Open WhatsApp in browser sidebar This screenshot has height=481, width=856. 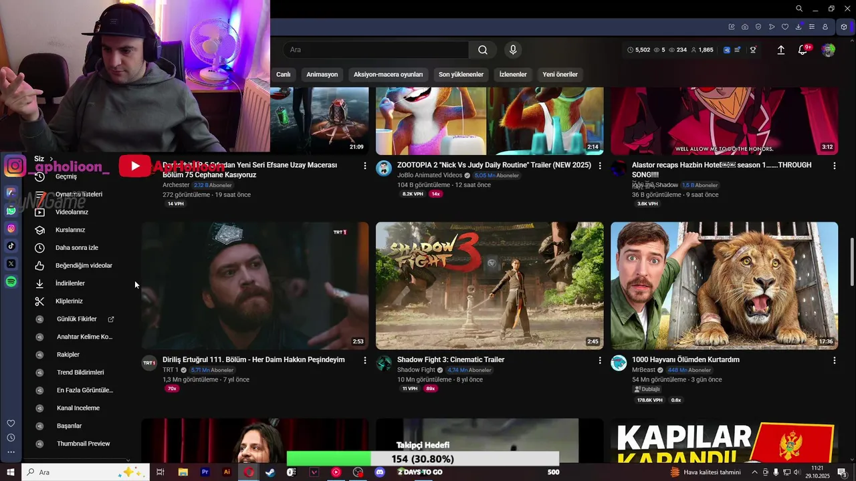click(11, 210)
